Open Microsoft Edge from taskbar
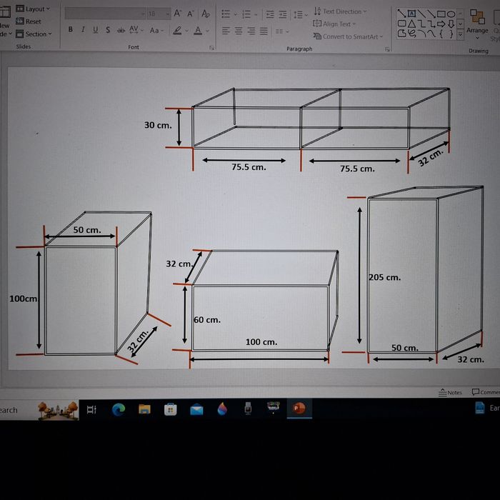The width and height of the screenshot is (500, 500). click(119, 409)
